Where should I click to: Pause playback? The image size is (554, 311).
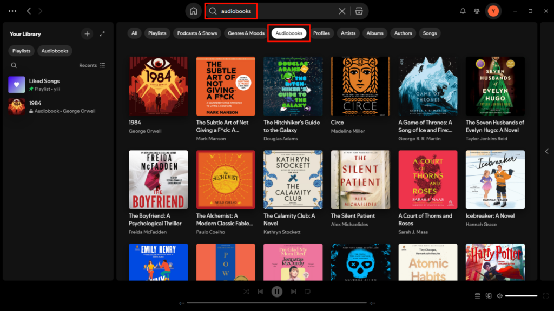(277, 292)
